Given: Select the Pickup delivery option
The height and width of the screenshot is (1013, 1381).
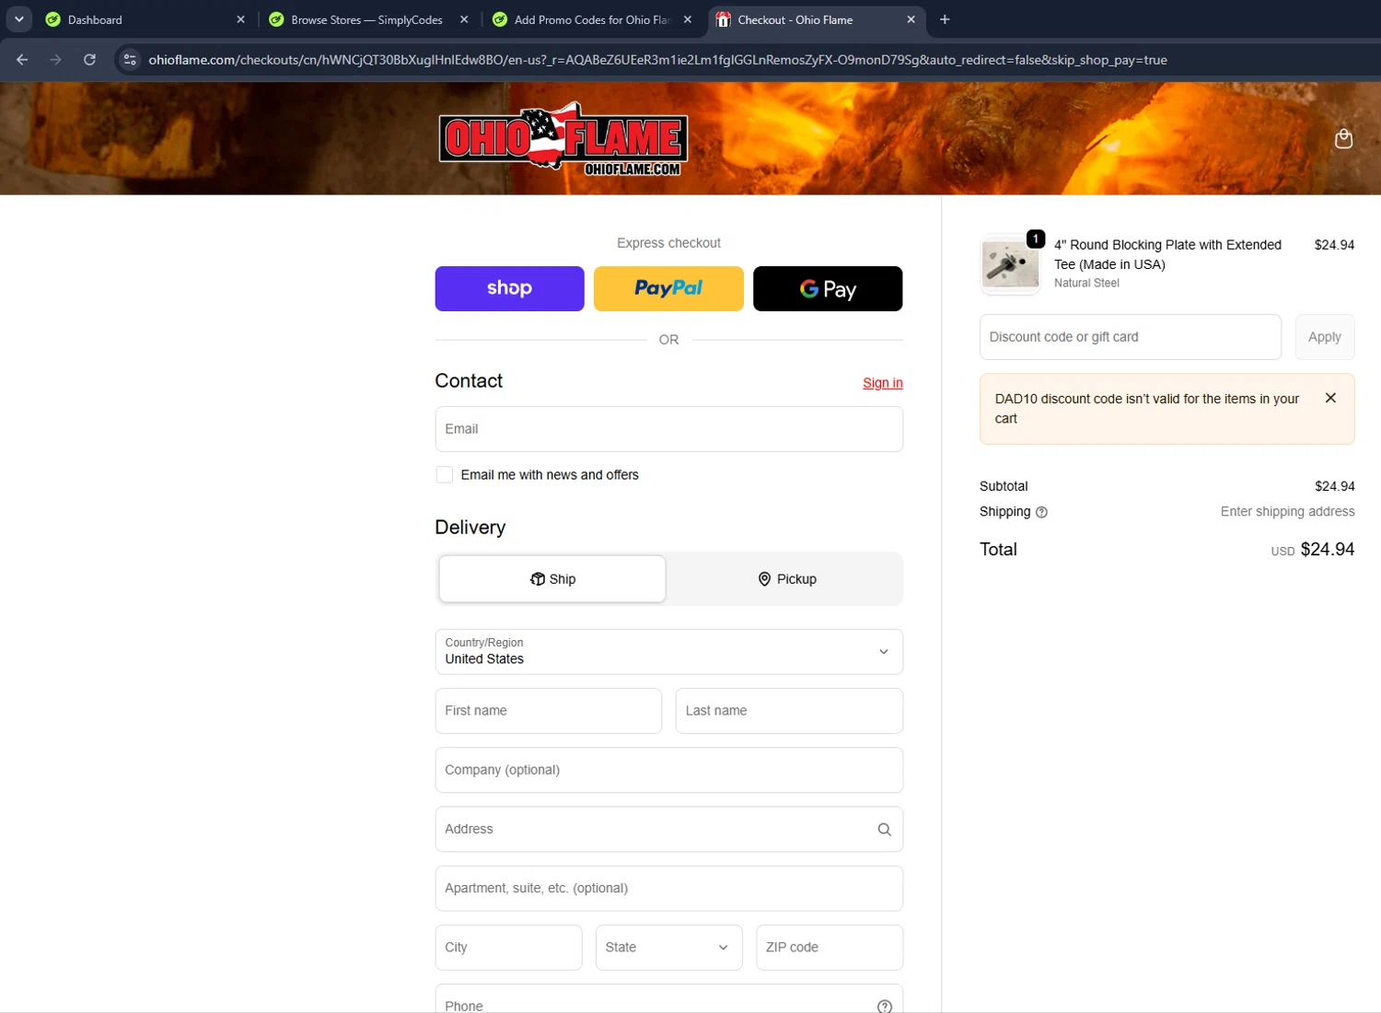Looking at the screenshot, I should [x=786, y=579].
